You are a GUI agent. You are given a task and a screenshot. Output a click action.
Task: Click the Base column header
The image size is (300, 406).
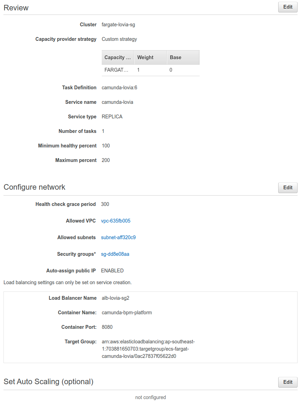click(183, 57)
